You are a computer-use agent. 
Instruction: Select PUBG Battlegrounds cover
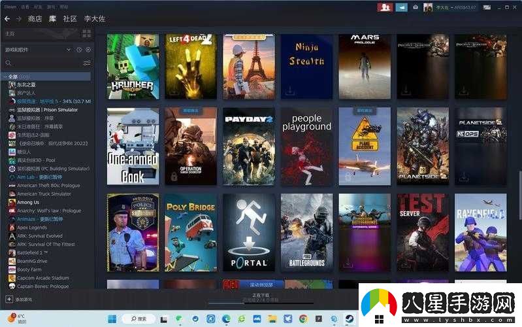pos(306,232)
